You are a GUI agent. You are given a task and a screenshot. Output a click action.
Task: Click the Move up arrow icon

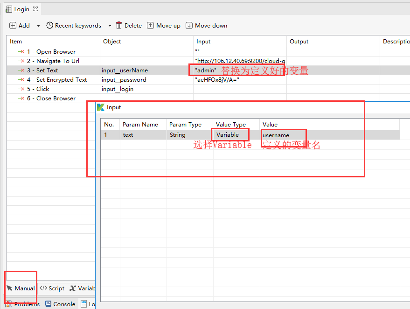(x=150, y=25)
